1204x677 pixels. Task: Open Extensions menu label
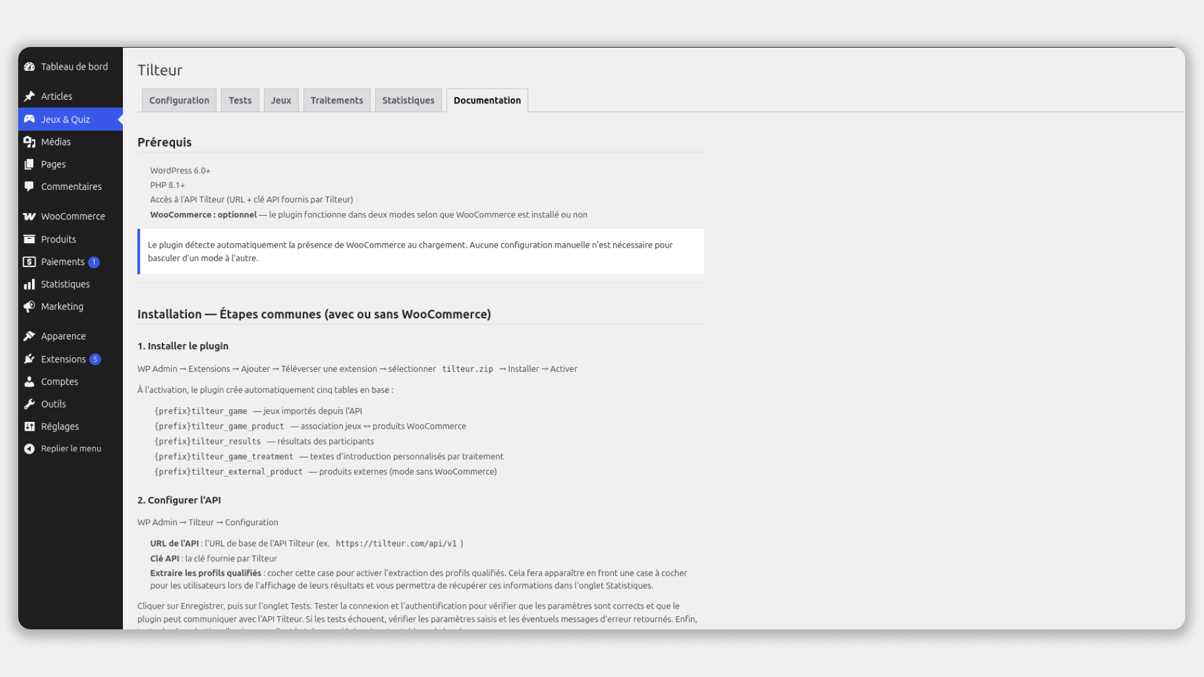[63, 359]
